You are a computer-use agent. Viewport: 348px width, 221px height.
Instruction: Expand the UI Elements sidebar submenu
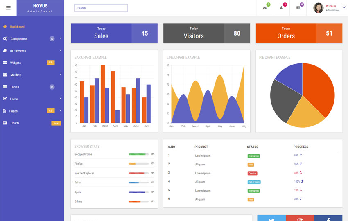pos(61,50)
